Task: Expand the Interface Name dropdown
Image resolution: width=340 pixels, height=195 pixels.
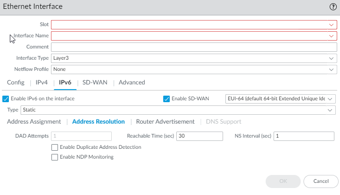Action: pos(194,36)
